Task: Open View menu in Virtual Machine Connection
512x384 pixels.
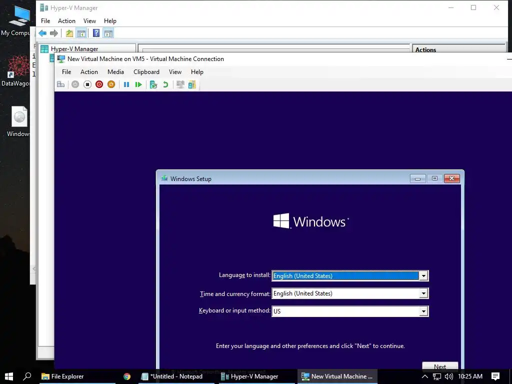Action: [175, 72]
